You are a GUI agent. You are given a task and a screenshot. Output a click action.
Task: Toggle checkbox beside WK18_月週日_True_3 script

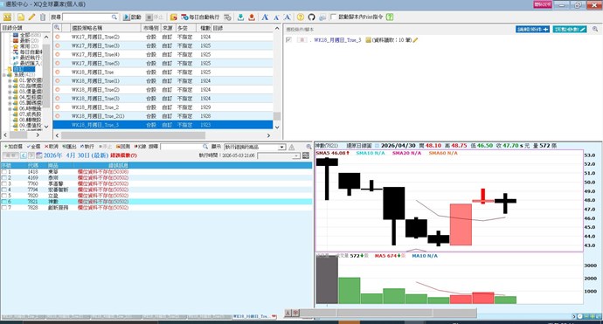pyautogui.click(x=288, y=39)
